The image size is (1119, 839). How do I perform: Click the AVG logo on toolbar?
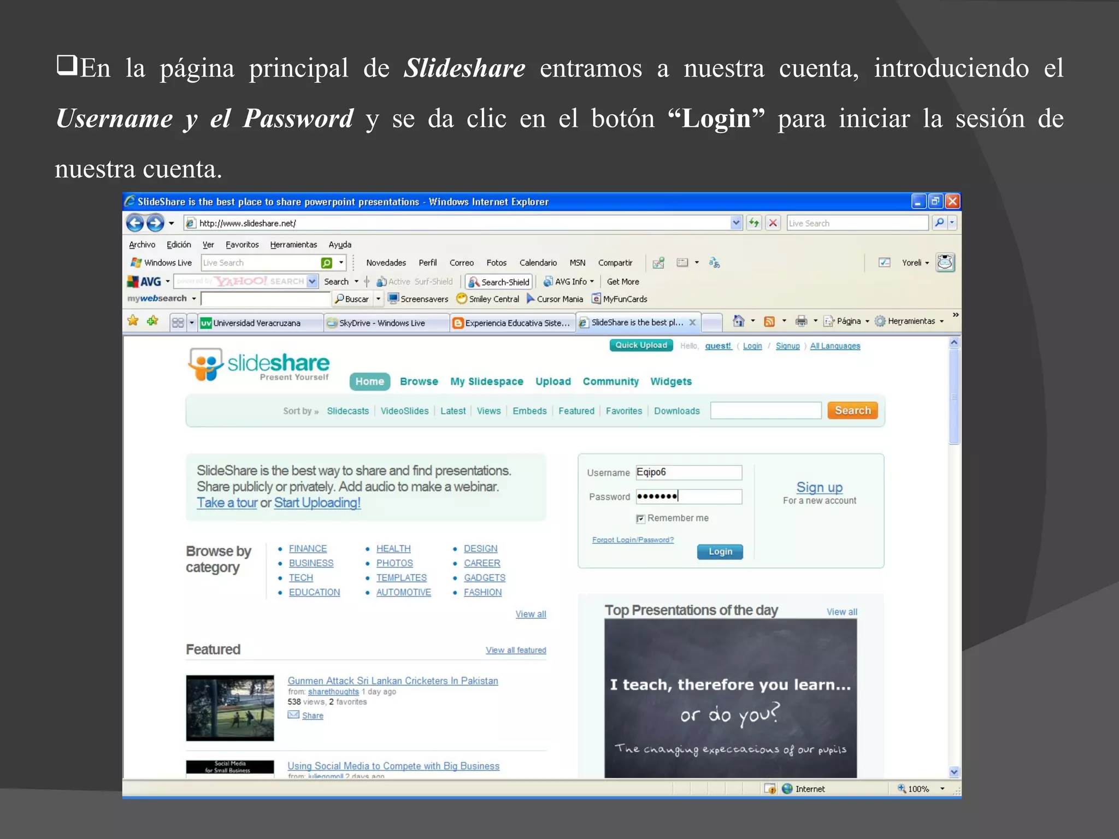pos(145,281)
